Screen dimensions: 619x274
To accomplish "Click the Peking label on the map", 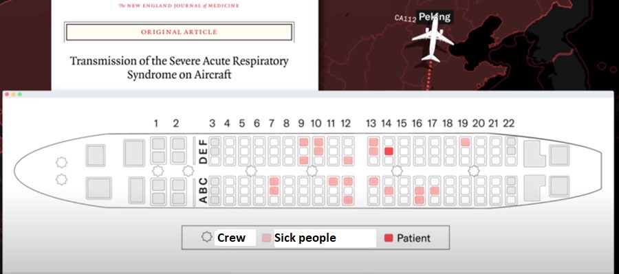I will (434, 16).
